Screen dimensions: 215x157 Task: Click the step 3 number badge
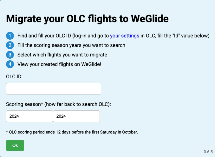10,55
